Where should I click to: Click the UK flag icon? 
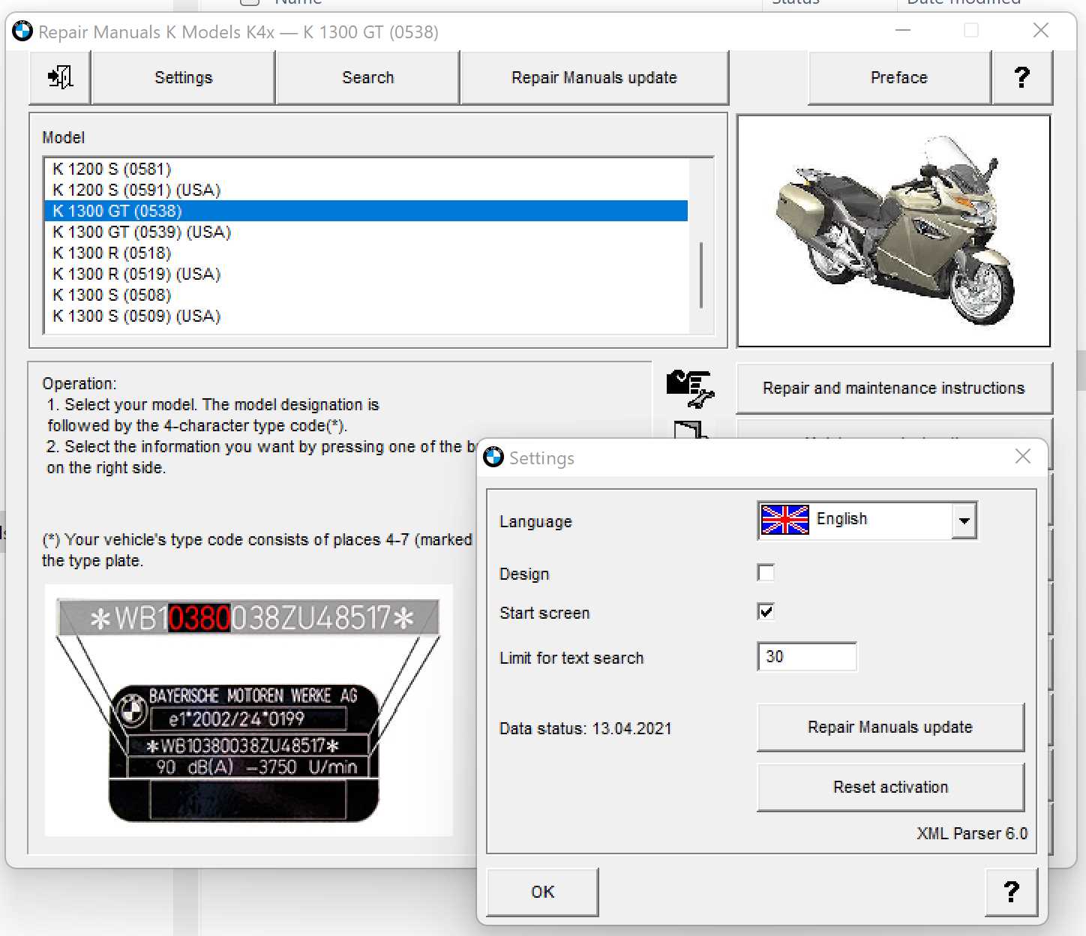tap(784, 520)
